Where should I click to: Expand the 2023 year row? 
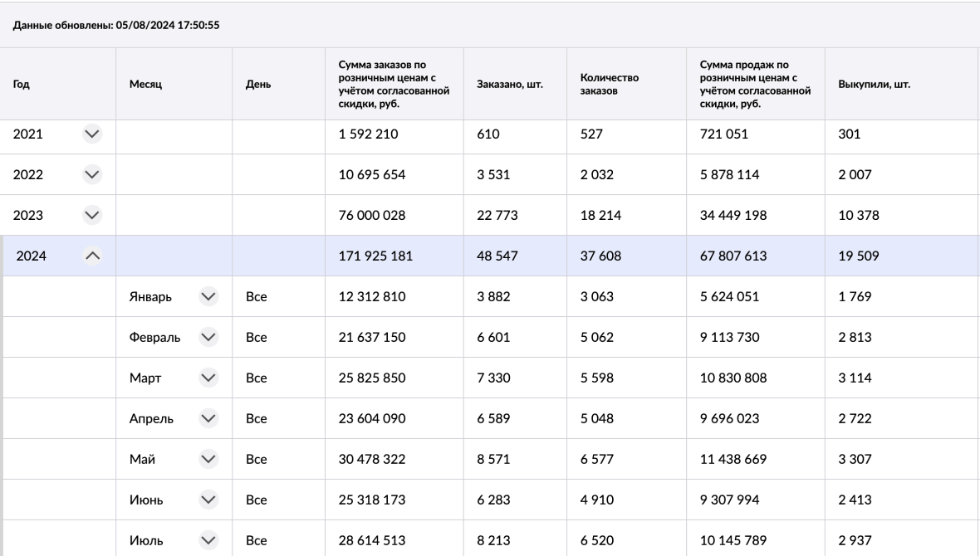click(92, 215)
